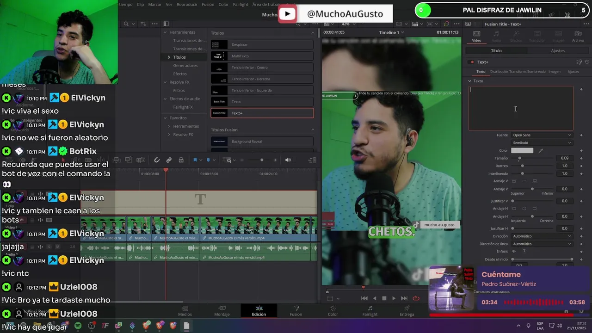This screenshot has width=592, height=333.
Task: Open the Fairlight menu in menu bar
Action: [240, 4]
